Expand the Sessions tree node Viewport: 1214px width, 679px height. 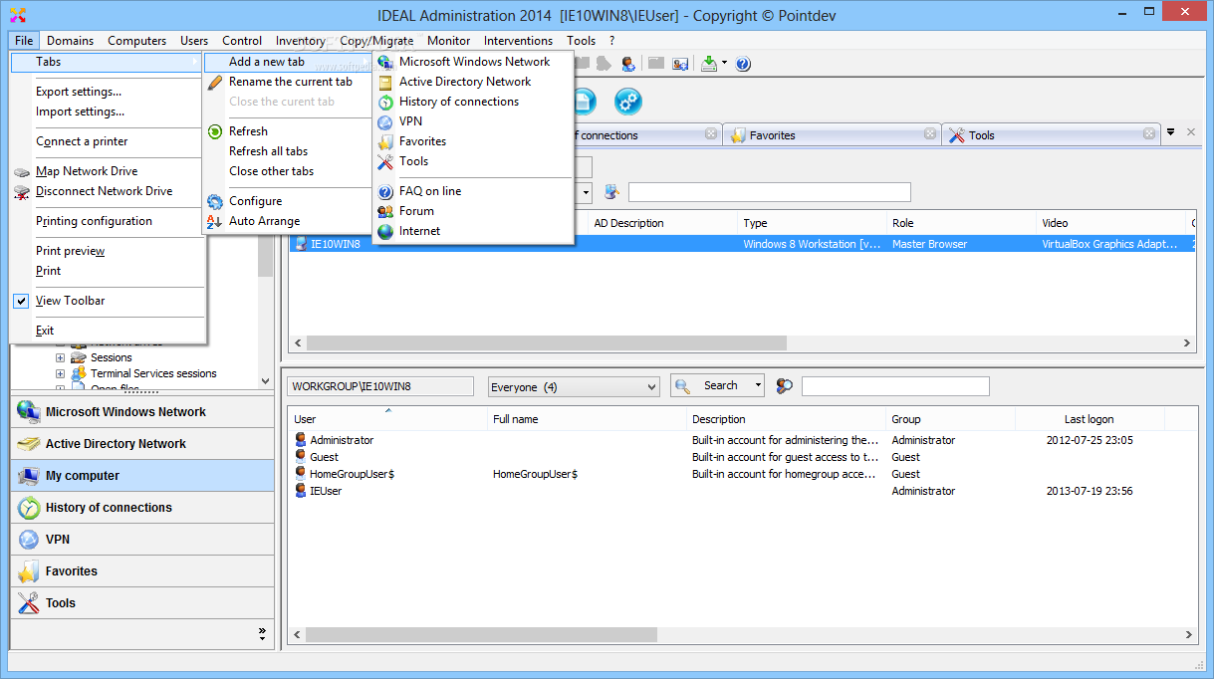[60, 357]
